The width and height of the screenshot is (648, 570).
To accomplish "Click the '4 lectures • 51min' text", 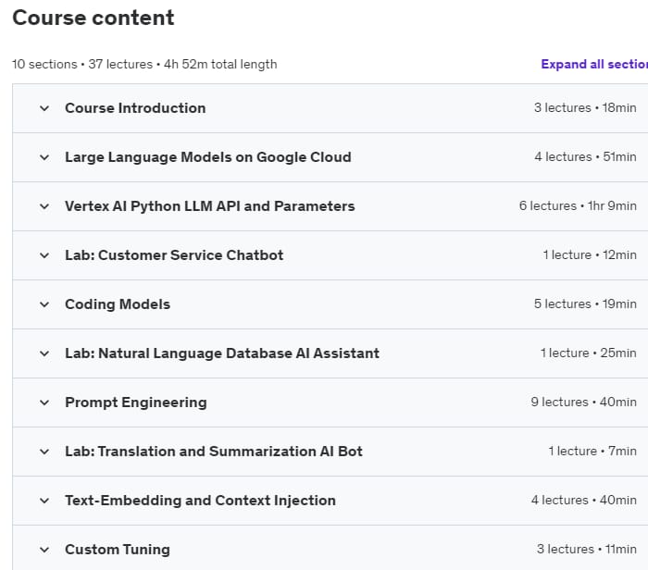I will coord(585,157).
